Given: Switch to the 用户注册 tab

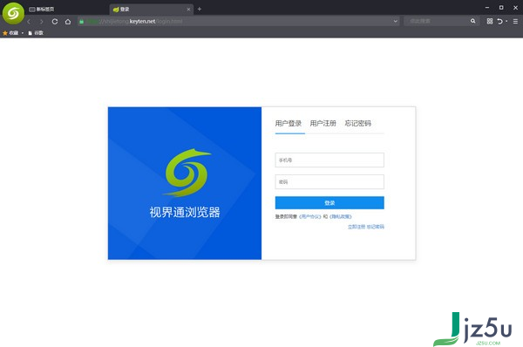Looking at the screenshot, I should pyautogui.click(x=323, y=124).
